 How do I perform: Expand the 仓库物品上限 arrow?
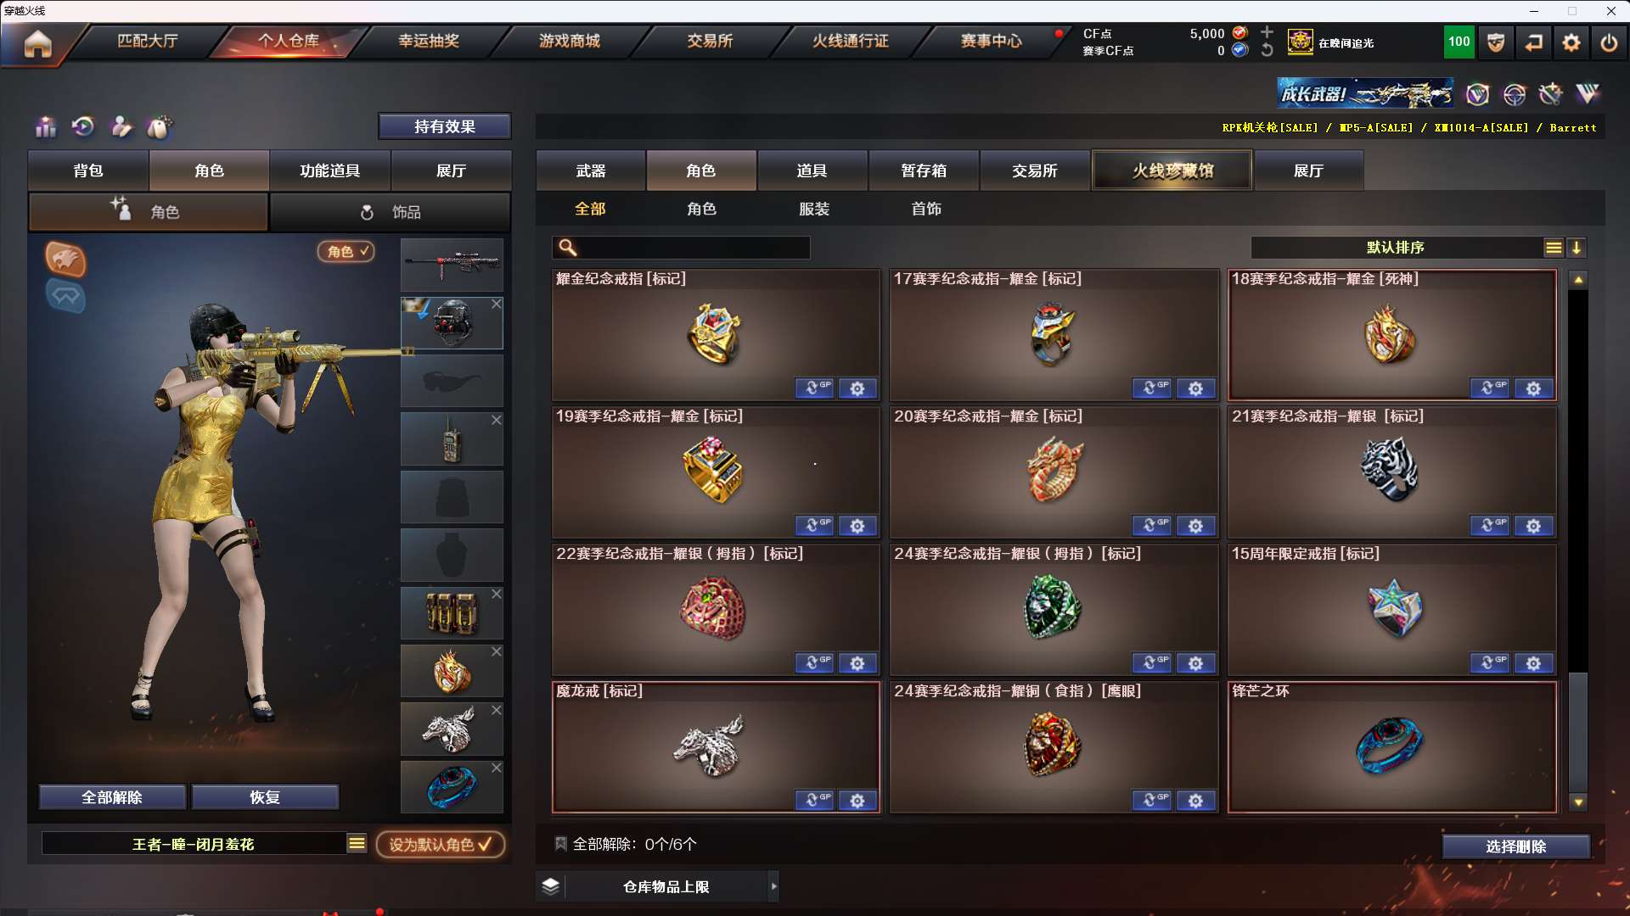coord(773,886)
